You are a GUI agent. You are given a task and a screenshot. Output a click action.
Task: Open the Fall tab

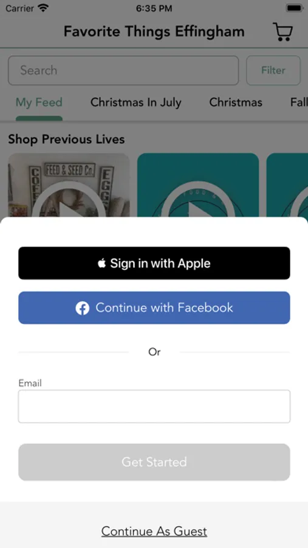click(x=299, y=102)
